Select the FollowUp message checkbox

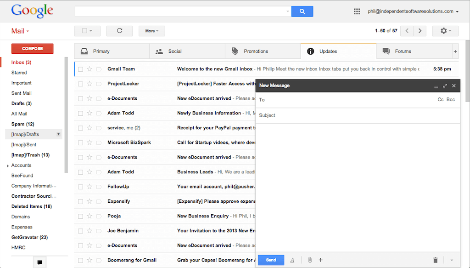(80, 187)
